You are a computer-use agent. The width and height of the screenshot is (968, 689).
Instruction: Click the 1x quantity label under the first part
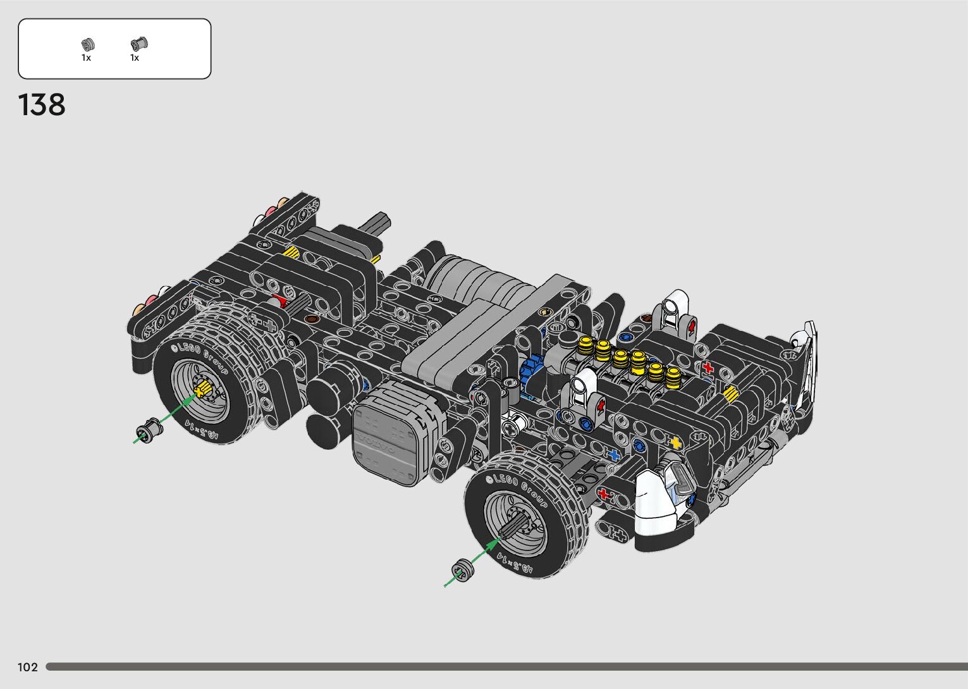click(x=86, y=58)
